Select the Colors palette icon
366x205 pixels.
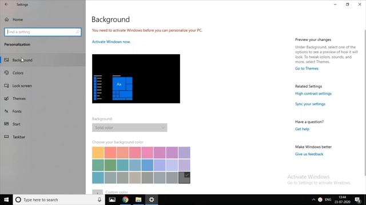6,73
